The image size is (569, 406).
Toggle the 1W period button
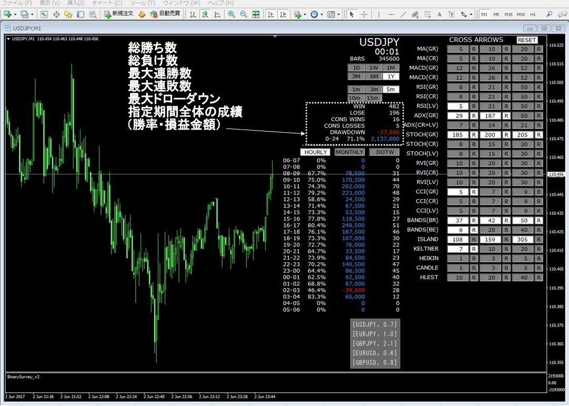374,67
